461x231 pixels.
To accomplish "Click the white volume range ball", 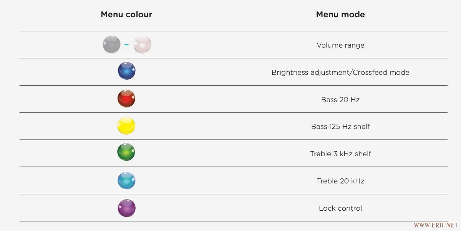I will pos(142,45).
